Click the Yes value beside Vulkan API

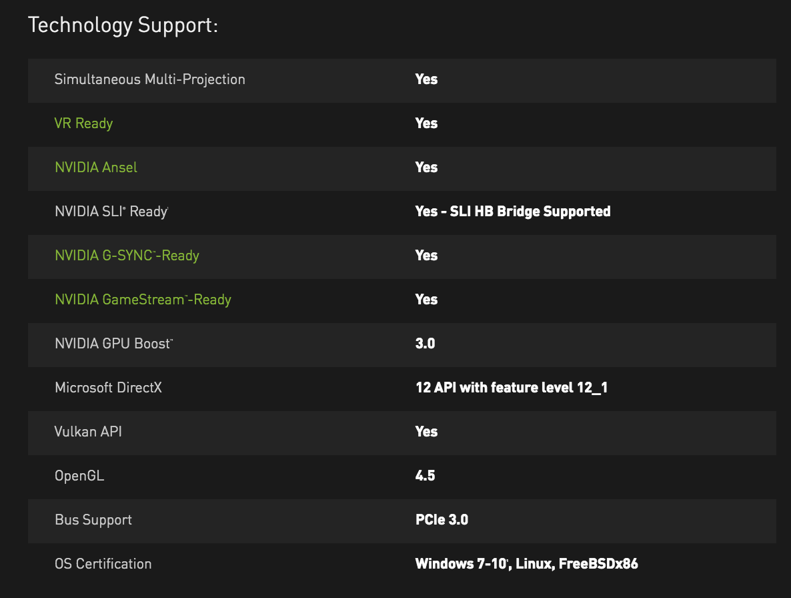pos(426,432)
